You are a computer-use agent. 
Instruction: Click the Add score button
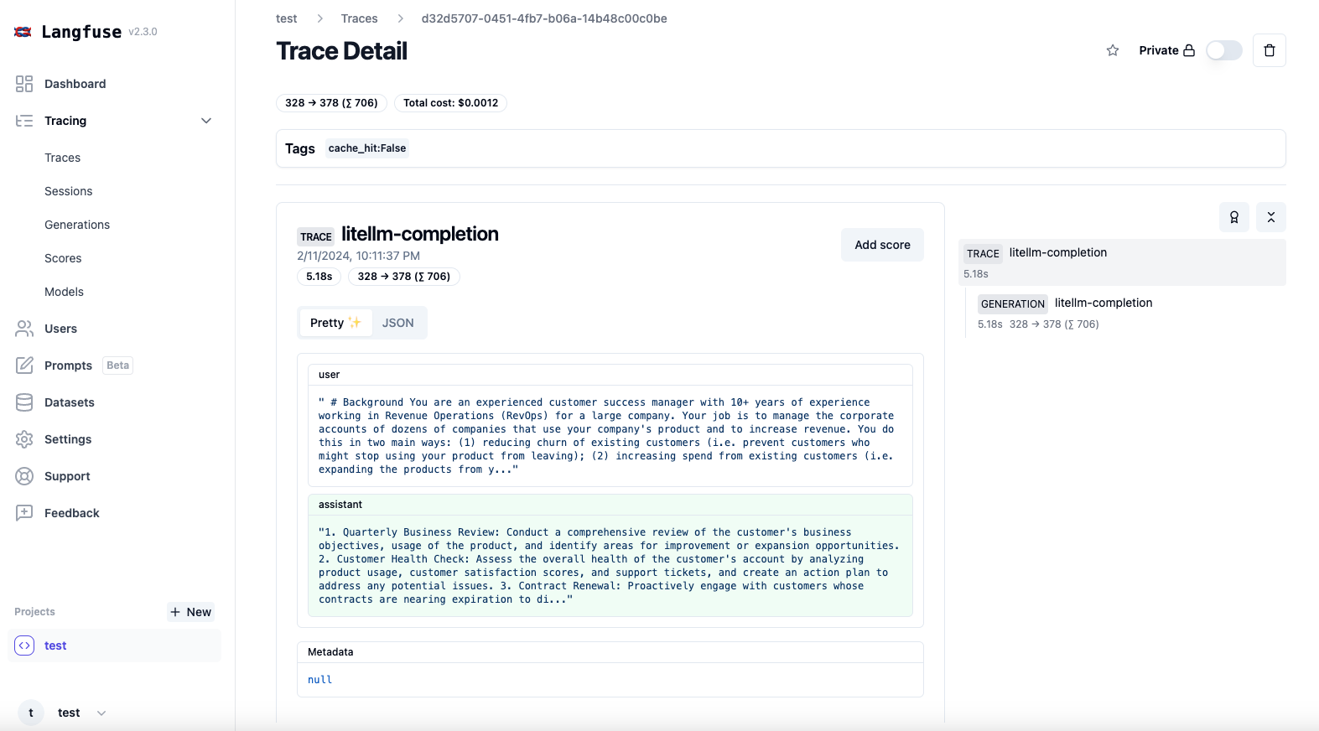click(x=882, y=245)
